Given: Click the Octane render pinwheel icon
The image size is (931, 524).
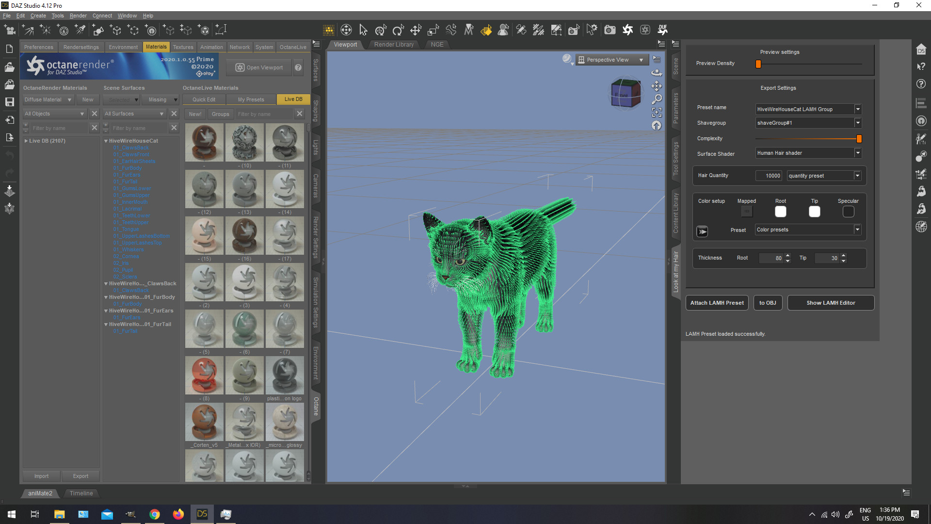Looking at the screenshot, I should click(627, 30).
